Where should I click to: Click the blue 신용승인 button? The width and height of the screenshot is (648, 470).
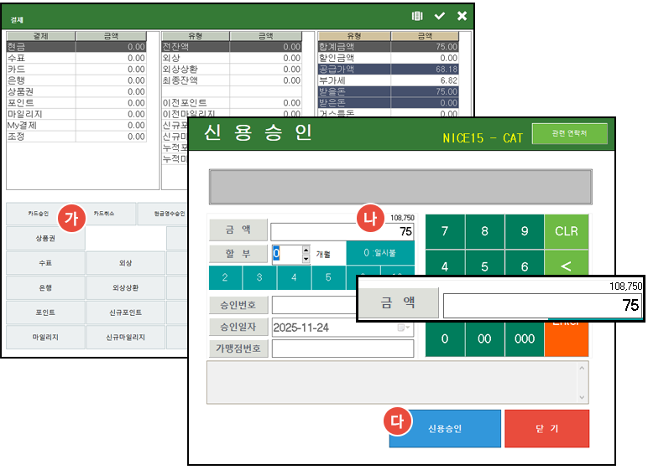click(445, 429)
